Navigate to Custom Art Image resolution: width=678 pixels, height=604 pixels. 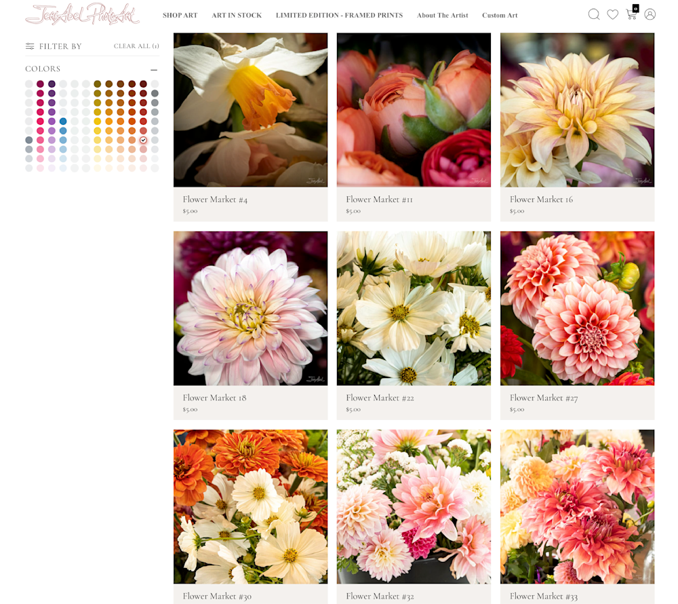(x=500, y=15)
